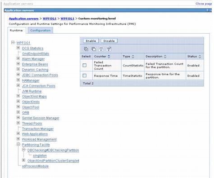Expand the JDBC Connection Pools node
The height and width of the screenshot is (178, 214).
[18, 75]
